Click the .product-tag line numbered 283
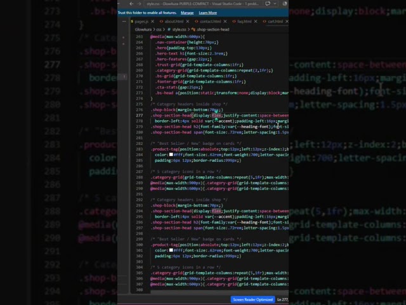The image size is (406, 305). pyautogui.click(x=219, y=149)
